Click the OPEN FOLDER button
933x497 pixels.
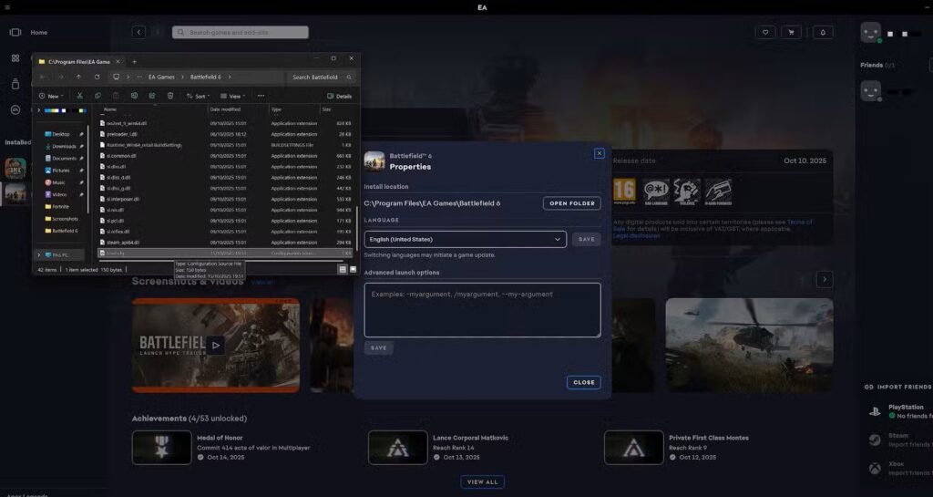pyautogui.click(x=572, y=203)
